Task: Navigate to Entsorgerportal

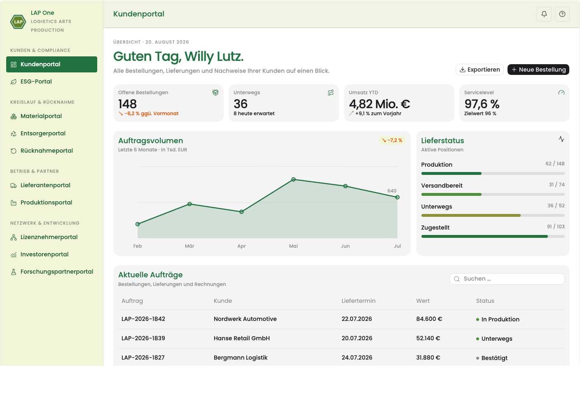Action: [51, 133]
